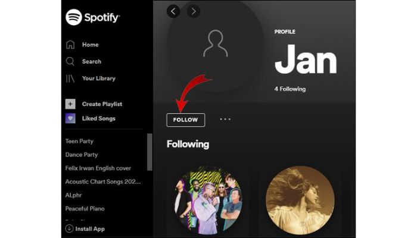Screen dimensions: 417x238
Task: Open the Following section heading
Action: click(188, 144)
